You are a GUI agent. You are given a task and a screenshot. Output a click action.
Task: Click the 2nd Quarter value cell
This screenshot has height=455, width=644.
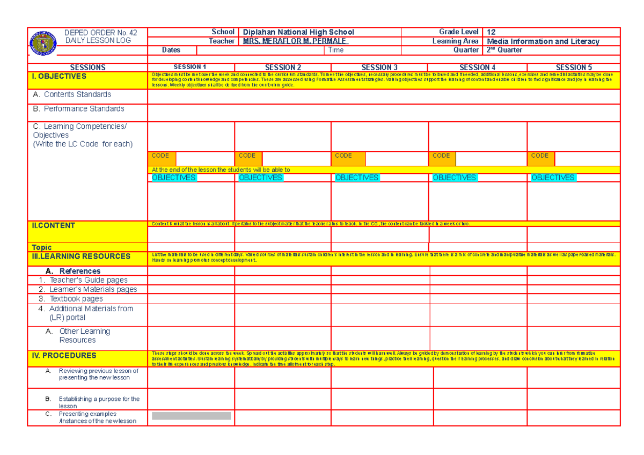coord(504,50)
